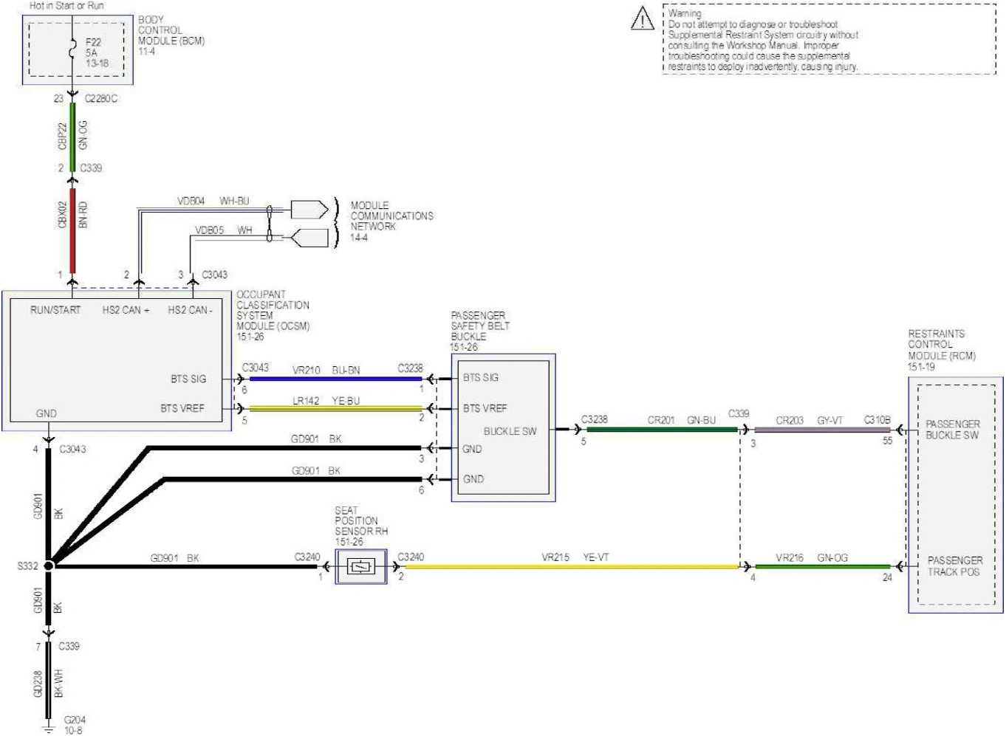This screenshot has height=736, width=1006.
Task: Click "BUCKLE SW" inside the buckle box
Action: pyautogui.click(x=510, y=431)
